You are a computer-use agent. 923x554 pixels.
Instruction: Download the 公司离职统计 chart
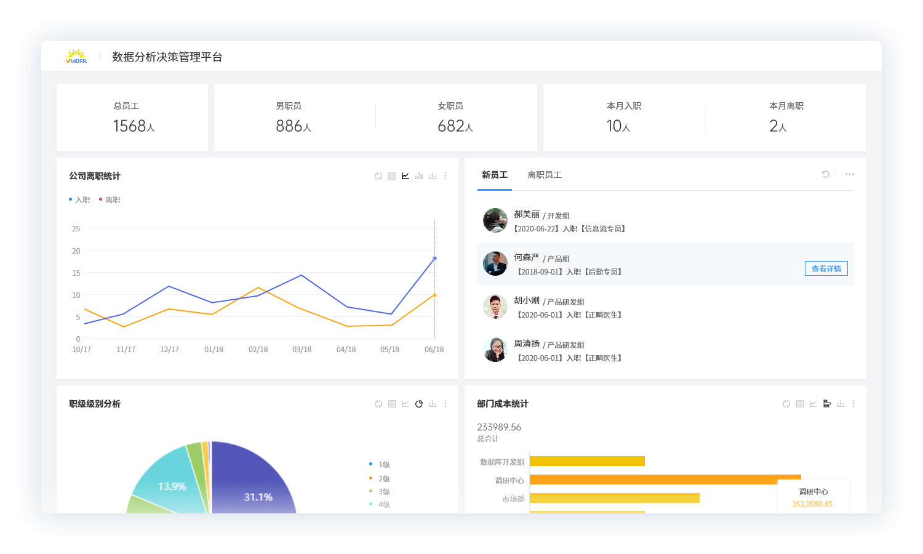click(433, 176)
